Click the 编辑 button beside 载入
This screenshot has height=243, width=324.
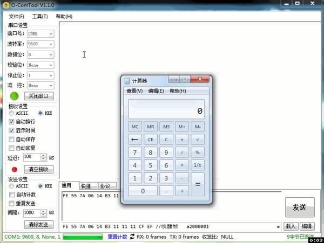(307, 226)
